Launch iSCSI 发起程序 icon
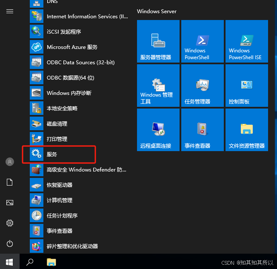Screen dimensions: 277x269 pos(37,31)
